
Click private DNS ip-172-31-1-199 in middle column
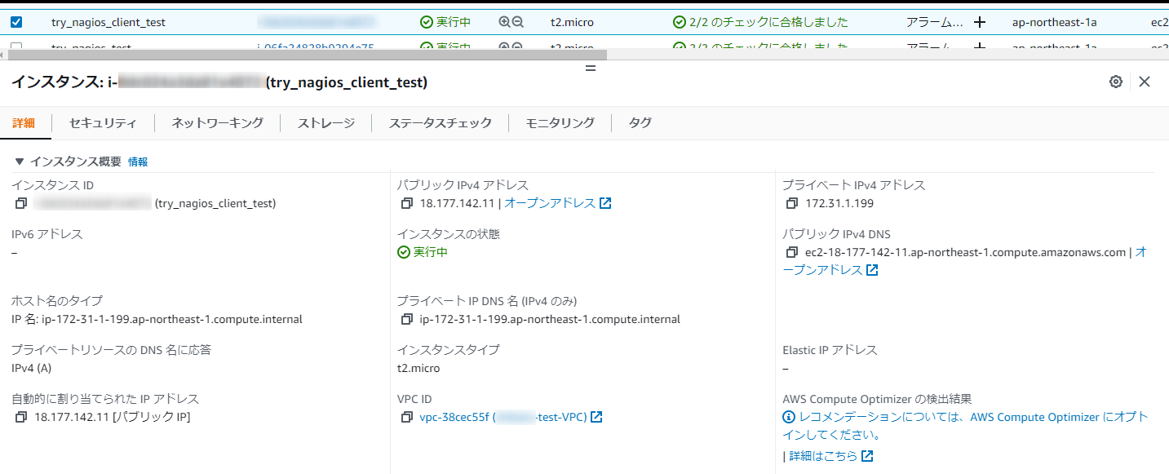tap(550, 319)
